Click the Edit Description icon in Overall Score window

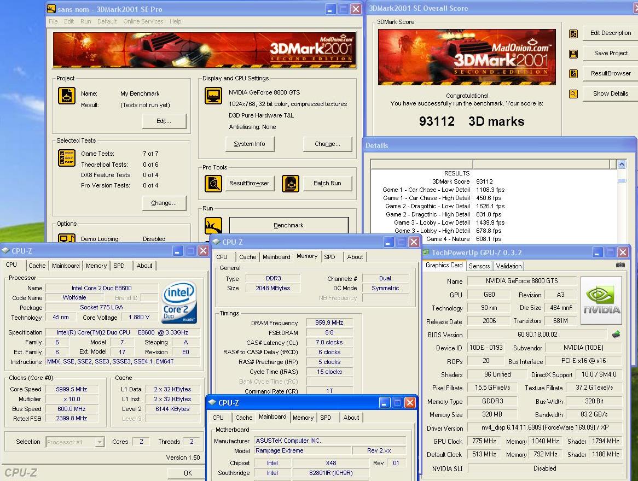pos(573,34)
